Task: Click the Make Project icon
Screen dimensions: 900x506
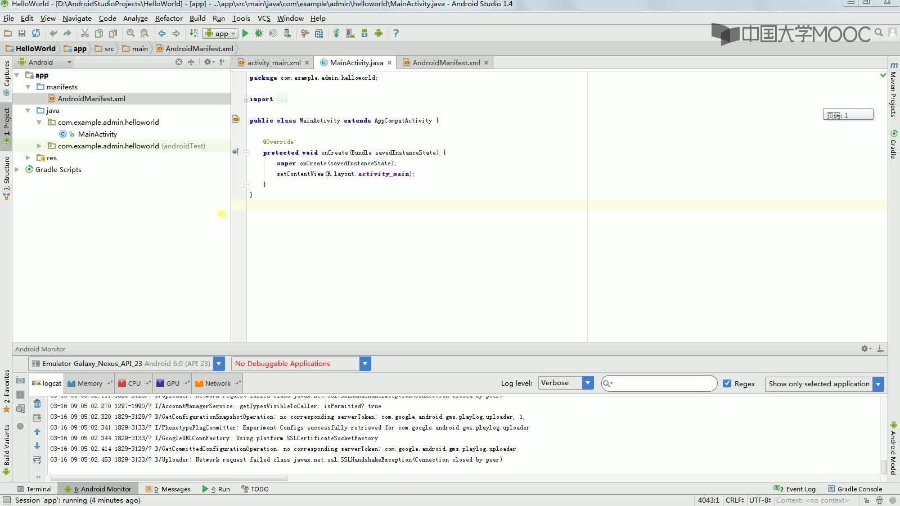Action: point(193,33)
